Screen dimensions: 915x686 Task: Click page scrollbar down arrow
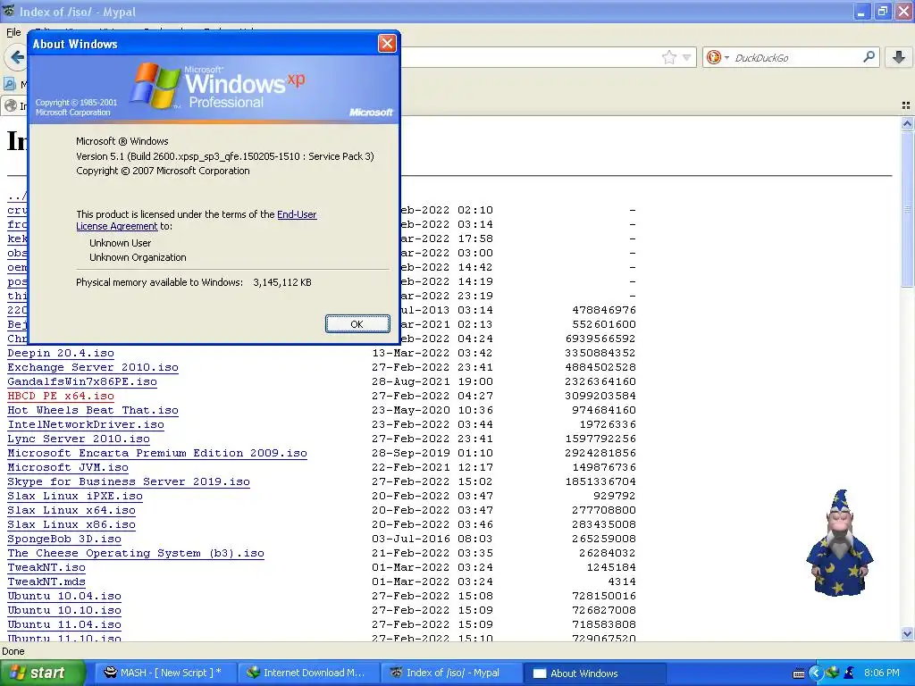(x=907, y=633)
